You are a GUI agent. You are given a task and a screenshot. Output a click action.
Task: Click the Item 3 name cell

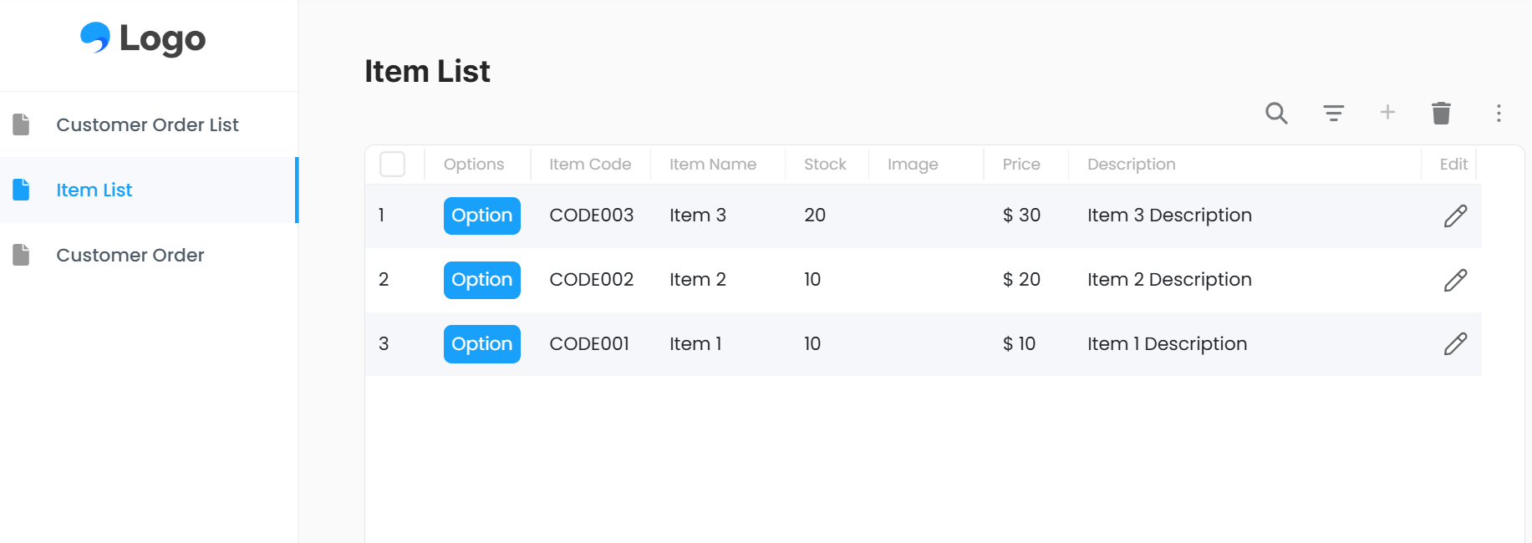698,216
